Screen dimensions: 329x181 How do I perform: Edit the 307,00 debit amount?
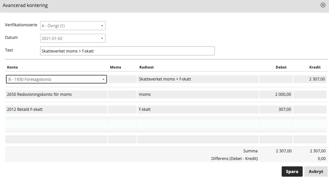[x=276, y=109]
